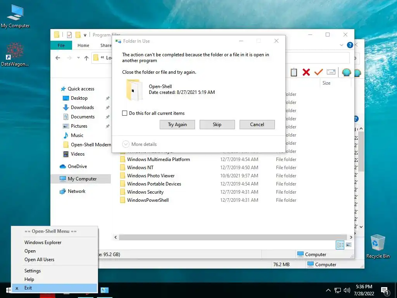This screenshot has width=397, height=298.
Task: Select Windows Multimedia Platform folder
Action: click(x=158, y=159)
